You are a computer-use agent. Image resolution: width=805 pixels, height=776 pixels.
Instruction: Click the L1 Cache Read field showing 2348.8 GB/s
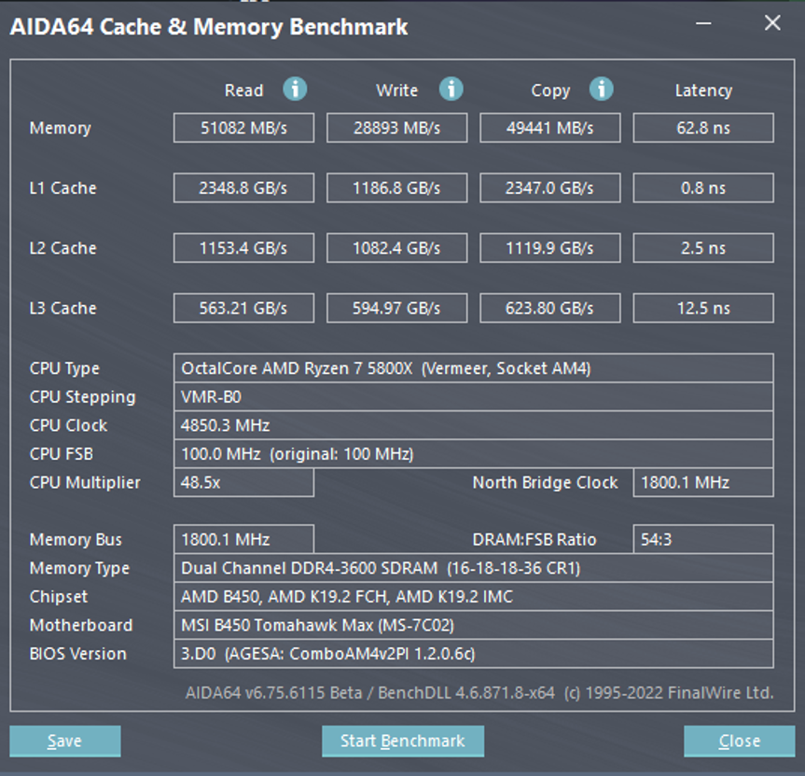[x=243, y=187]
